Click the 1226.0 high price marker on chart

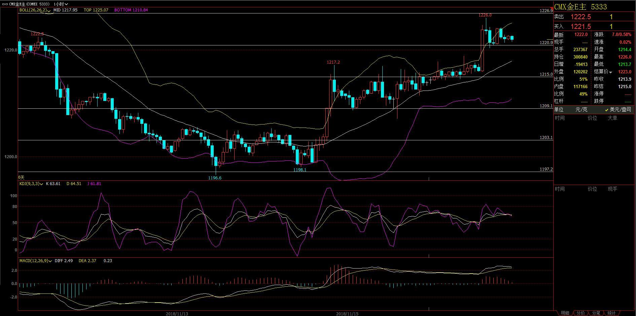(485, 15)
